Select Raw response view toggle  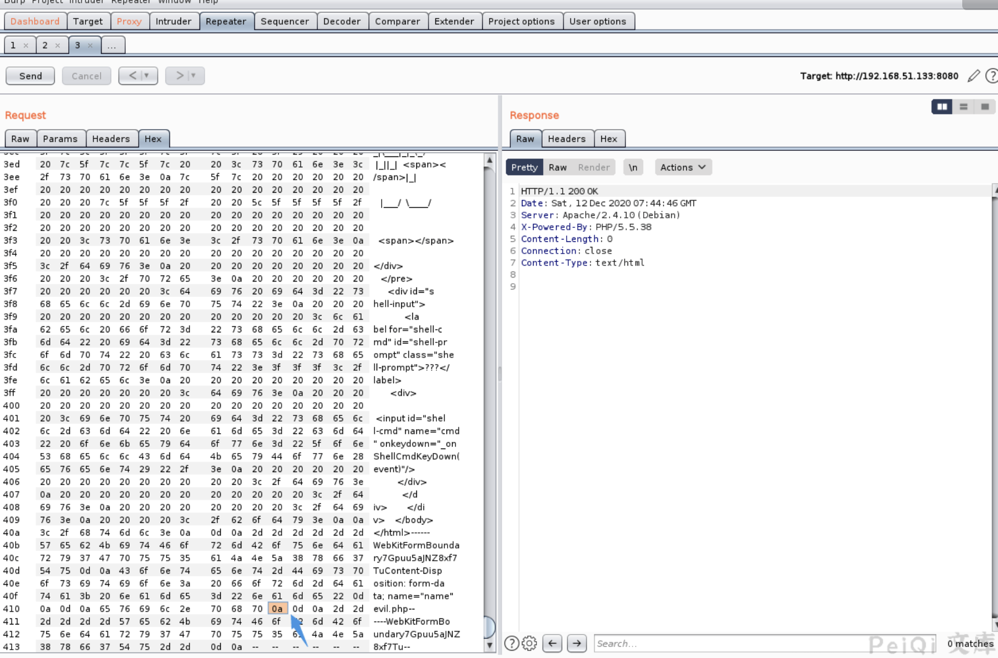(558, 167)
